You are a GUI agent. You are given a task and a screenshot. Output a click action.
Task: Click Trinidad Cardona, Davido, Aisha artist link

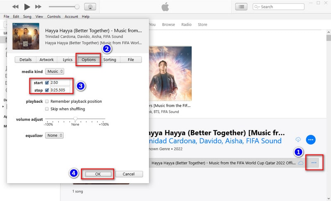click(x=215, y=141)
